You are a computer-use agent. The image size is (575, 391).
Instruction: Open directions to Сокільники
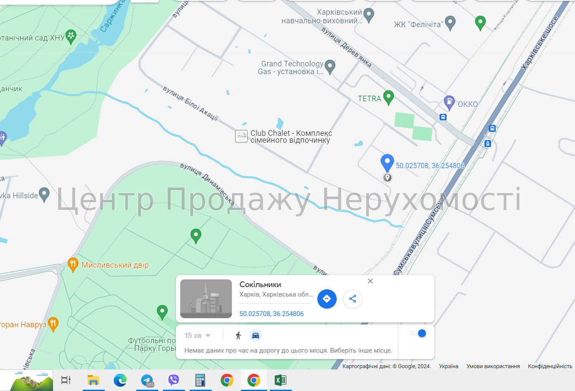click(327, 299)
